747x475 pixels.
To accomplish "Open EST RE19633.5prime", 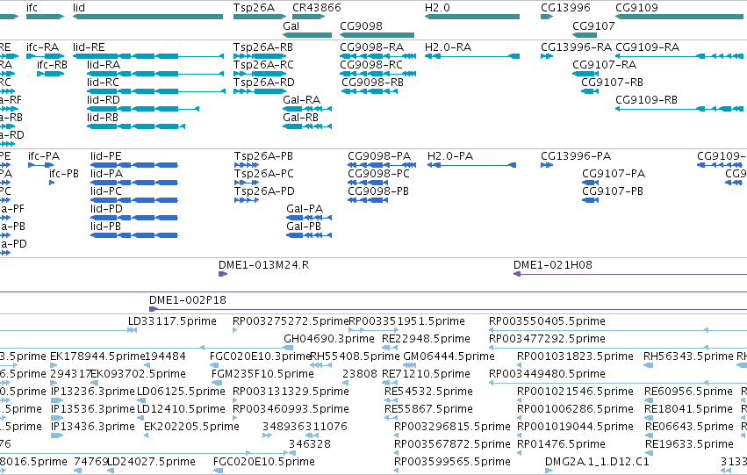I will tap(689, 445).
